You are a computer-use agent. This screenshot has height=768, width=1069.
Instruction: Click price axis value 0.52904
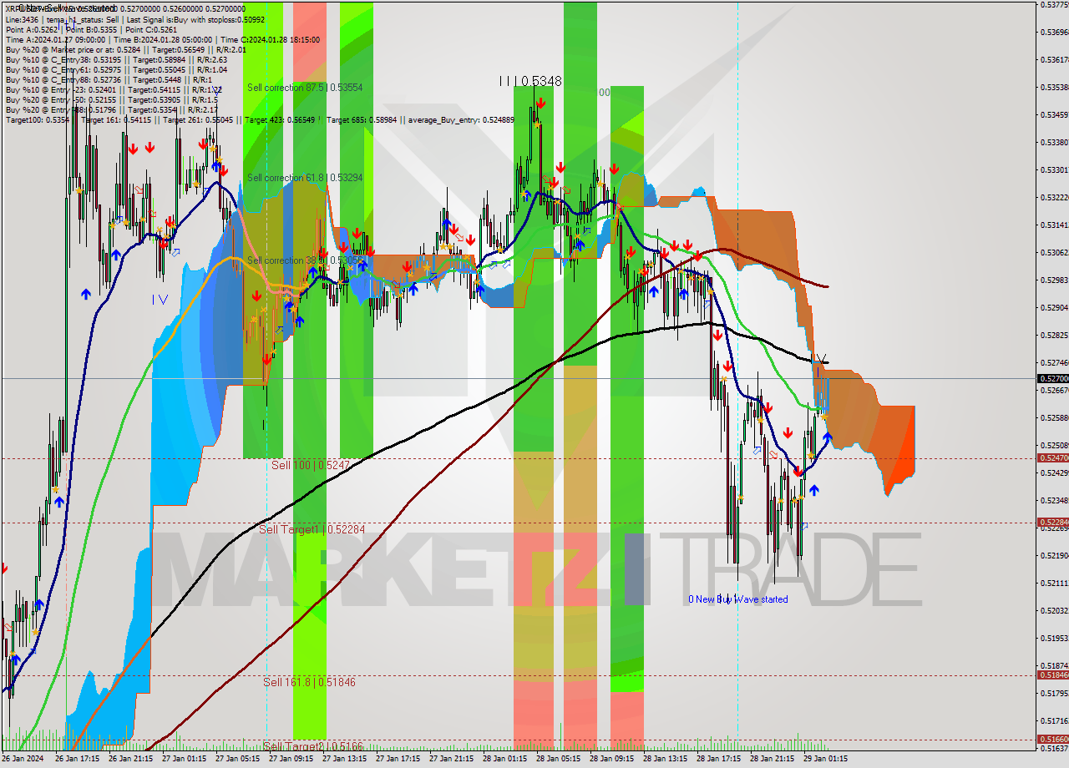point(1053,307)
